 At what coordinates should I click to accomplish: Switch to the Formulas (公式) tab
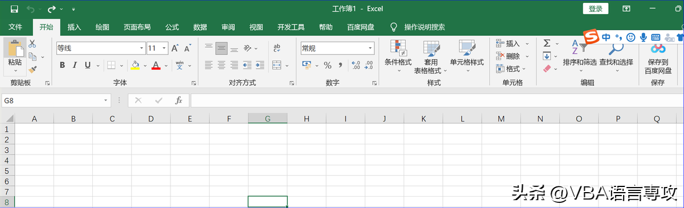click(x=172, y=27)
